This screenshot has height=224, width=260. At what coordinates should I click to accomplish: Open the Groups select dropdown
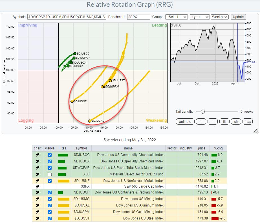click(x=177, y=17)
